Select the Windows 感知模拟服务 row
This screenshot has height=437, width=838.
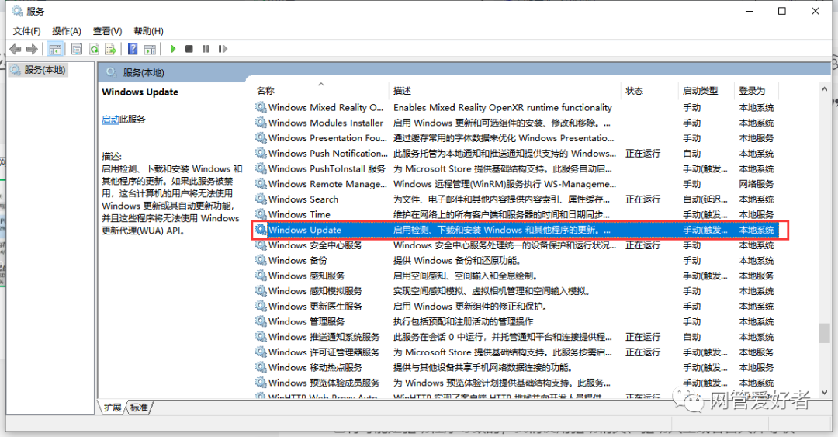click(516, 291)
